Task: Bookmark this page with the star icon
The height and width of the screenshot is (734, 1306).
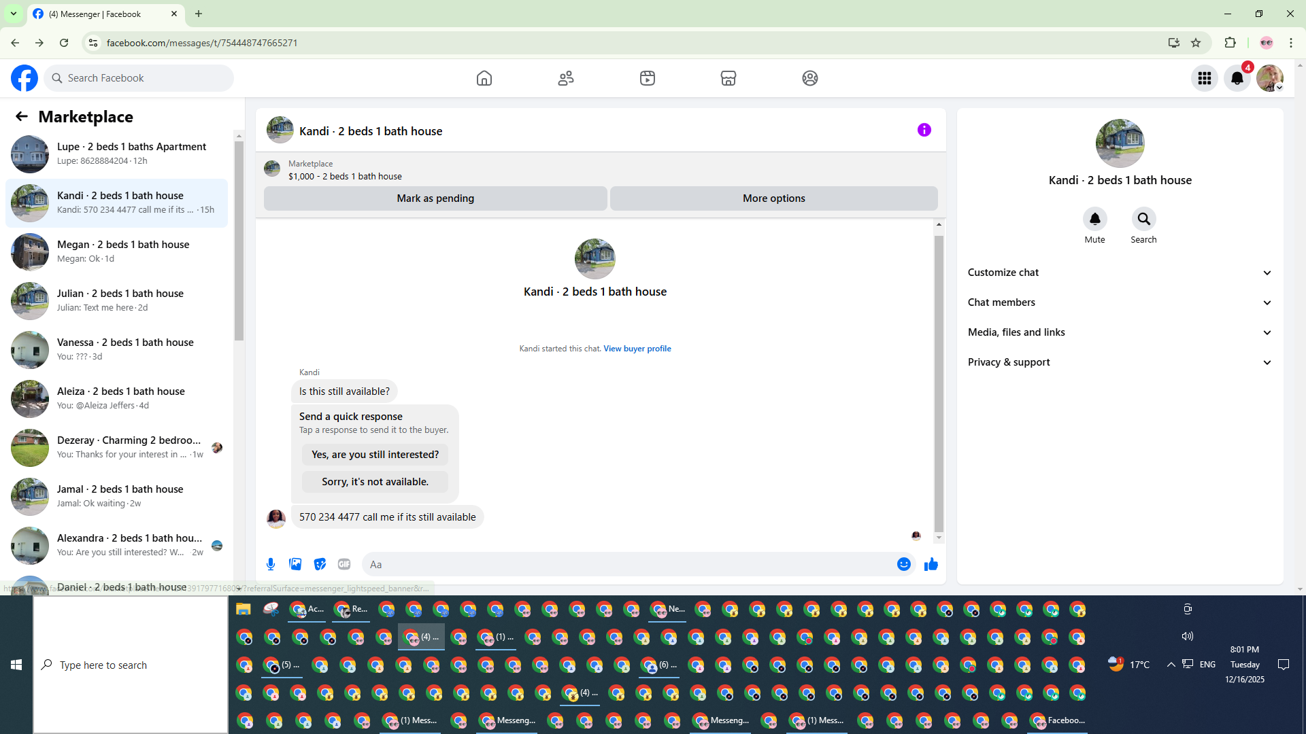Action: point(1196,43)
